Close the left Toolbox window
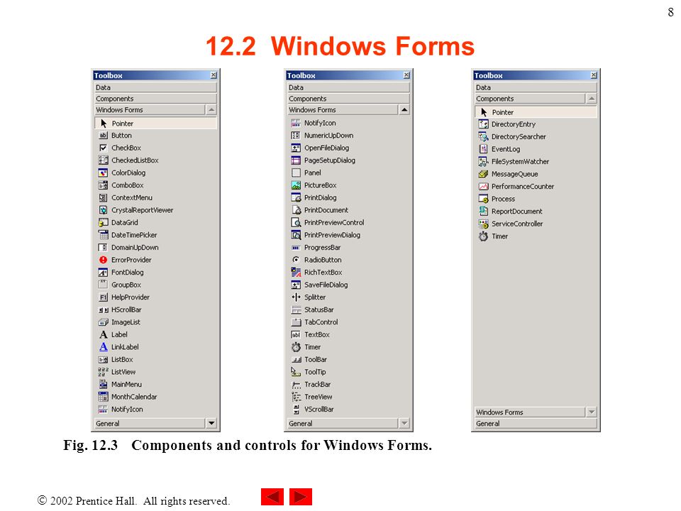The image size is (681, 511). [x=214, y=75]
